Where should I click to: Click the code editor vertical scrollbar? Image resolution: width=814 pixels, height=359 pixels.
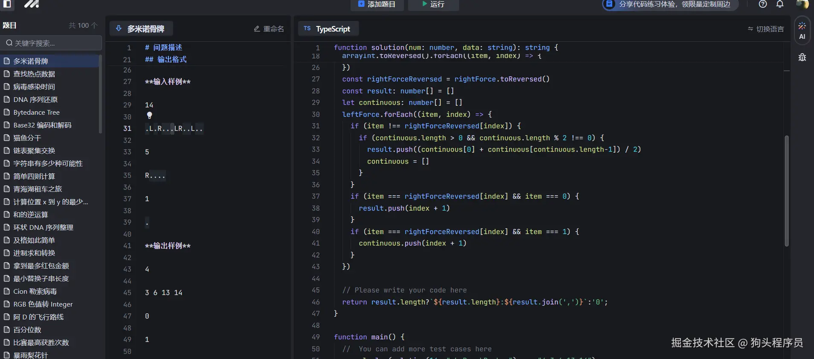tap(787, 191)
